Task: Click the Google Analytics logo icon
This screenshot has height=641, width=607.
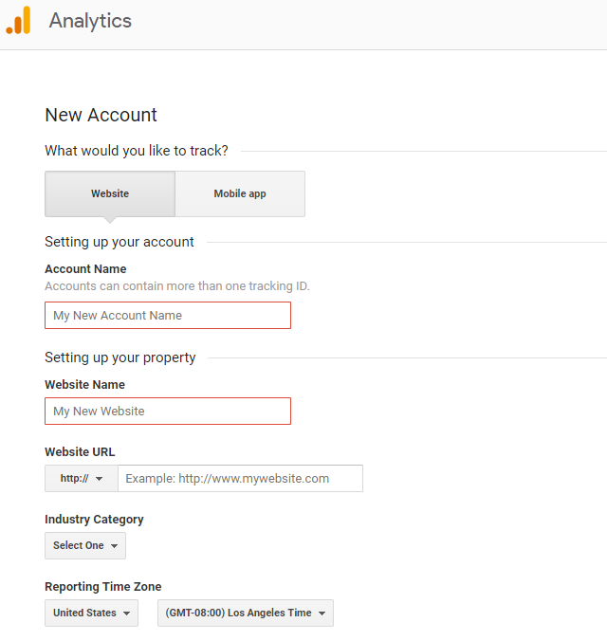Action: coord(19,21)
